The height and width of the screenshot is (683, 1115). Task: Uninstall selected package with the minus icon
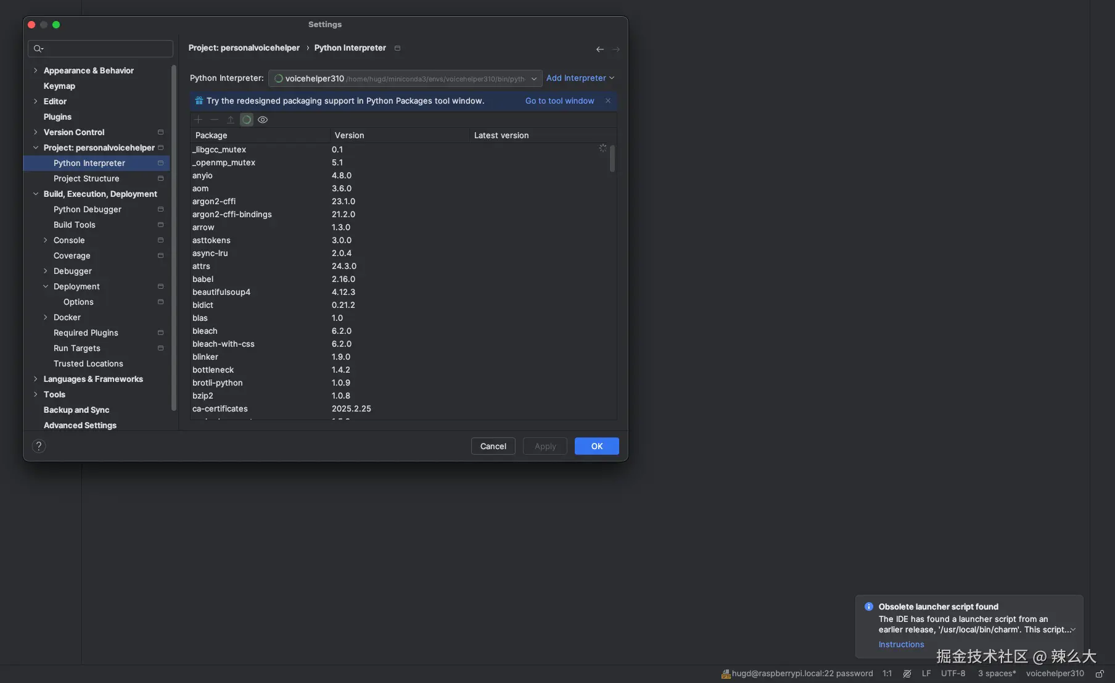point(215,120)
